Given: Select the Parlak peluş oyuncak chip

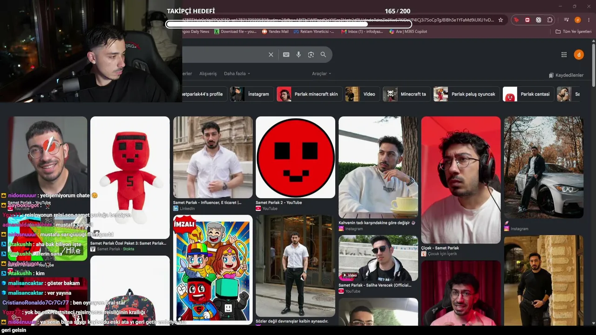Looking at the screenshot, I should click(x=467, y=94).
